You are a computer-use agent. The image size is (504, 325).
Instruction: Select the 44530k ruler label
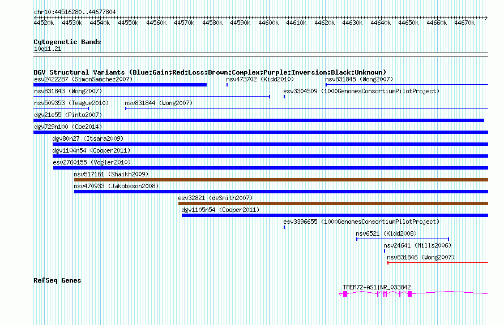[72, 23]
